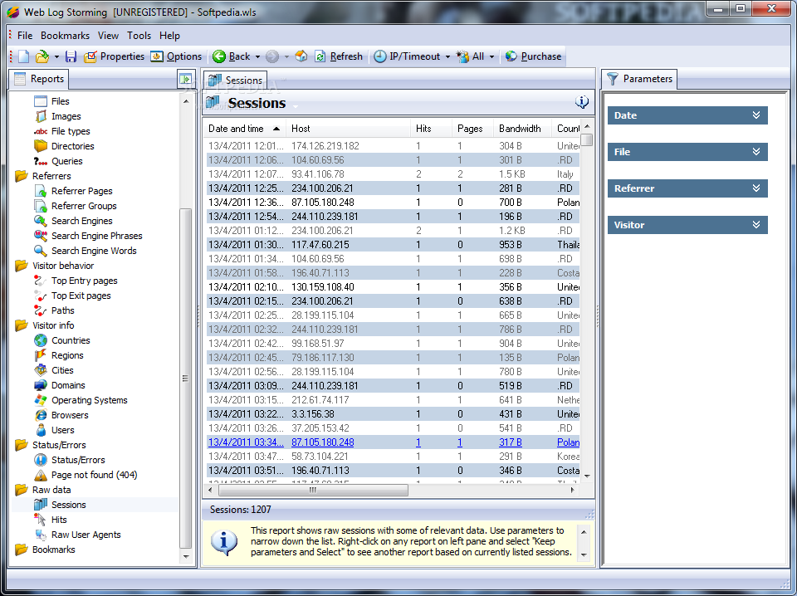Sort by the Bandwidth column header

[x=522, y=129]
